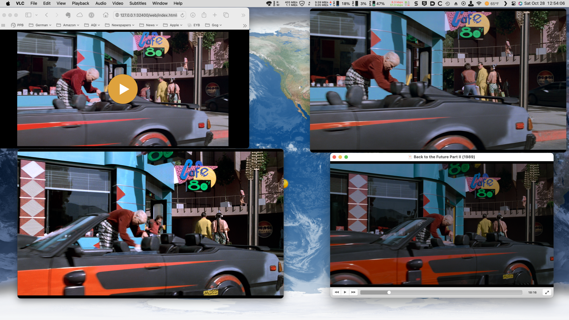Go to Safari home page icon
Screen dimensions: 569x320
(x=106, y=15)
